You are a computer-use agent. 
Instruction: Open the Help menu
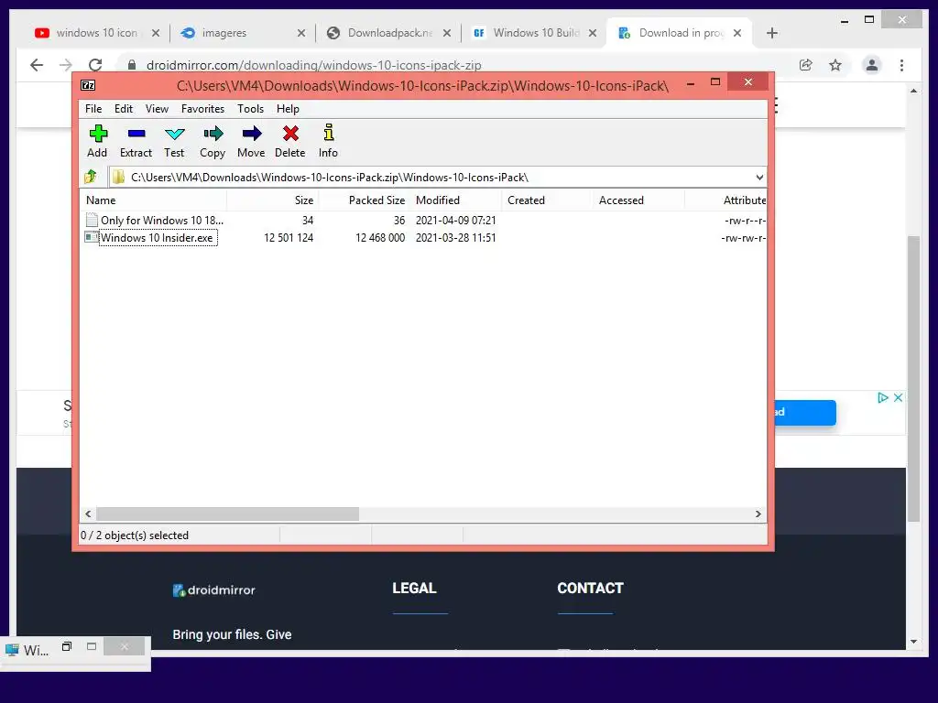click(x=288, y=109)
